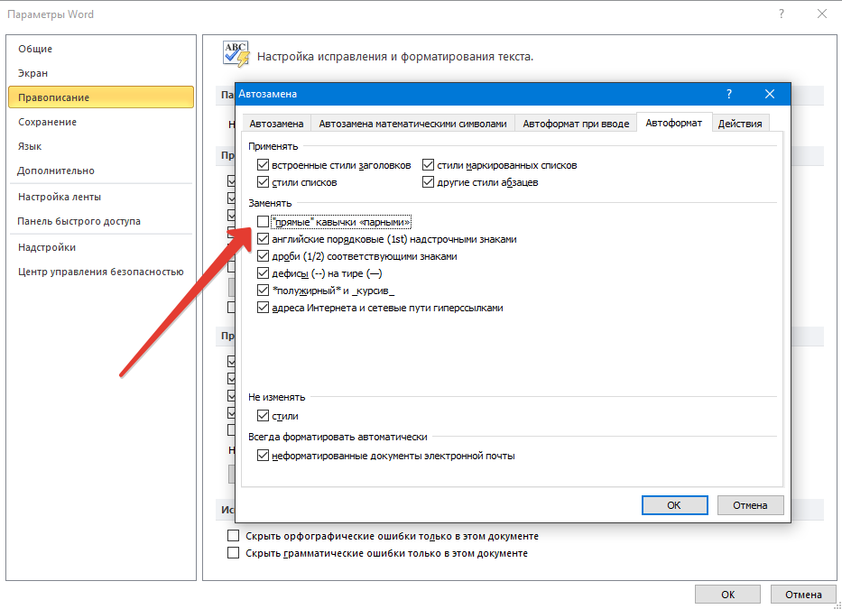Toggle стили списков checkbox

(x=263, y=181)
